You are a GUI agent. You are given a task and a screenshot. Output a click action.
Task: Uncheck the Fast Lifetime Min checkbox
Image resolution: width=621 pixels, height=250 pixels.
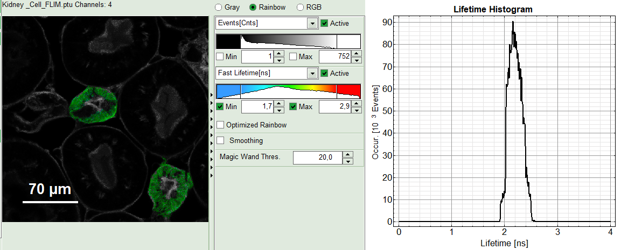220,106
